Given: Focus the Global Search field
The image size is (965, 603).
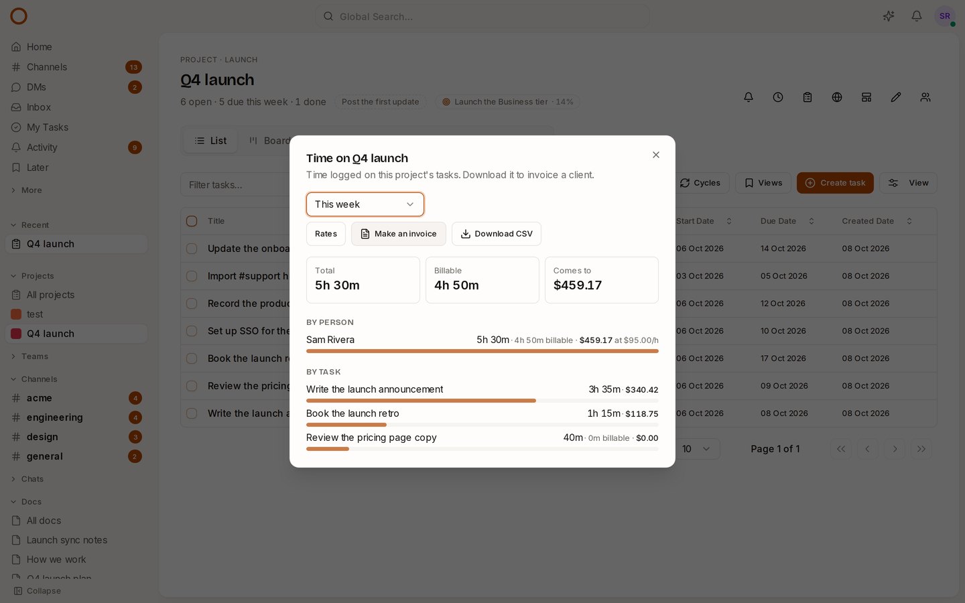Looking at the screenshot, I should click(482, 16).
